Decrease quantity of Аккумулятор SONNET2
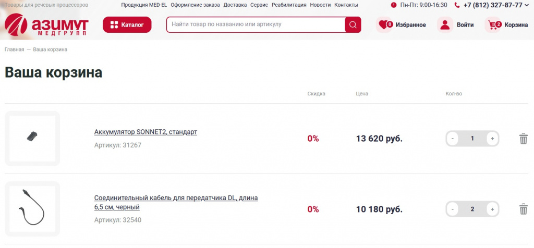This screenshot has width=534, height=248. [x=452, y=139]
